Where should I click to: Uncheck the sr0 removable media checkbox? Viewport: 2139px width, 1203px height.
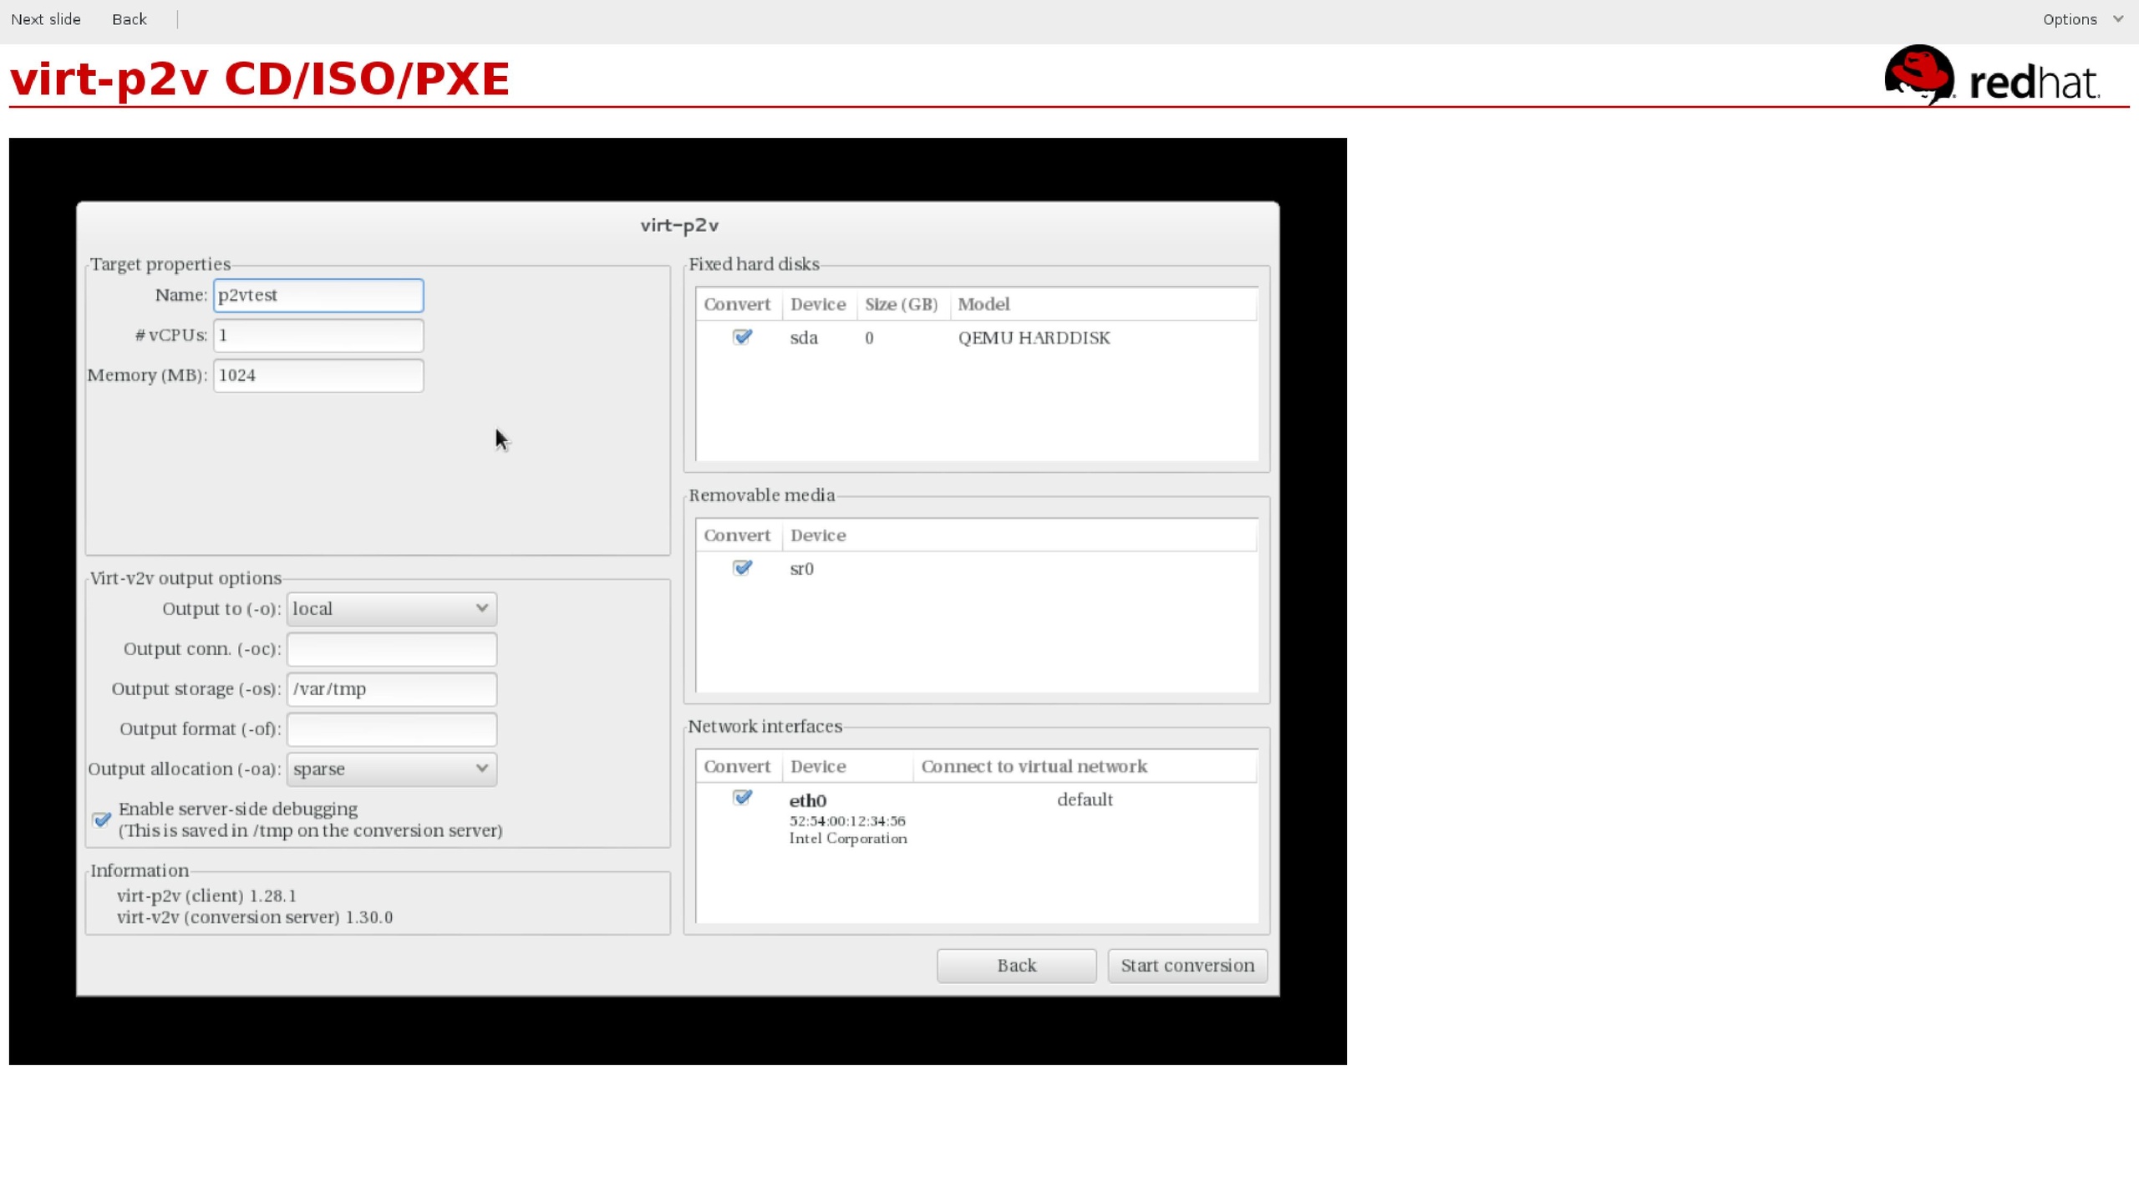(x=741, y=568)
